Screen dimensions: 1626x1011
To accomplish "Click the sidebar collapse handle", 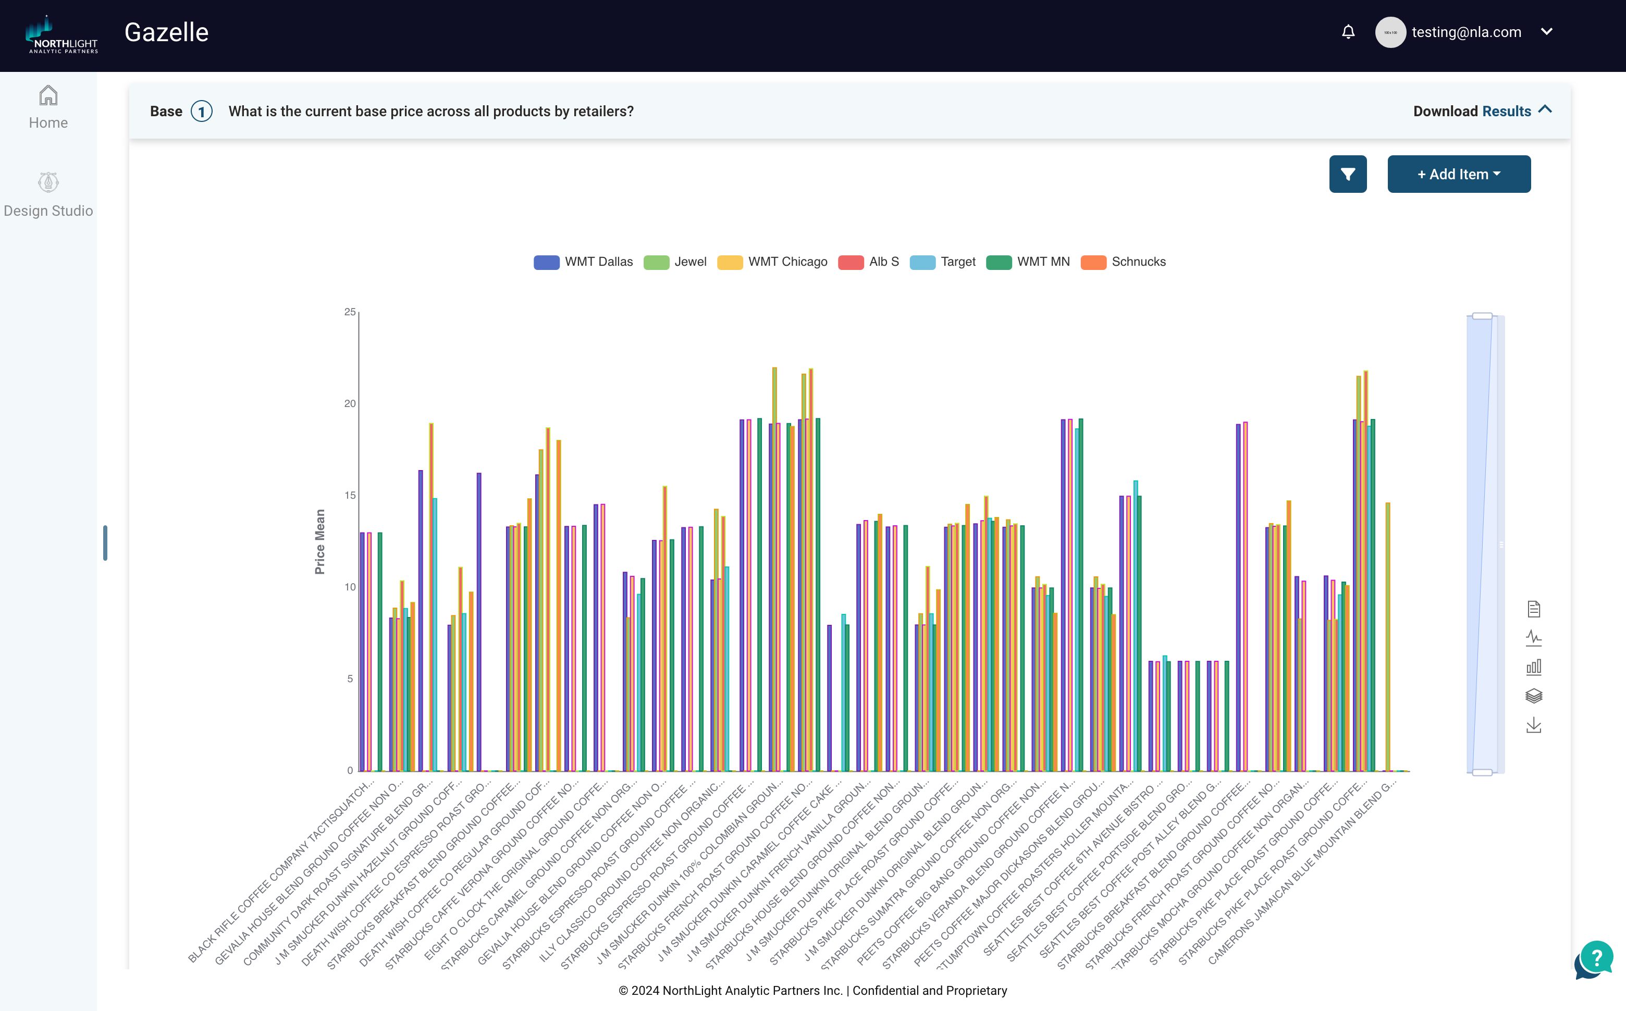I will point(105,543).
